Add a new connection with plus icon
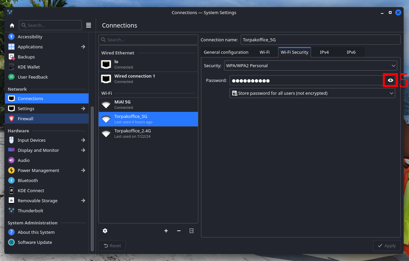This screenshot has height=261, width=409. pos(166,231)
